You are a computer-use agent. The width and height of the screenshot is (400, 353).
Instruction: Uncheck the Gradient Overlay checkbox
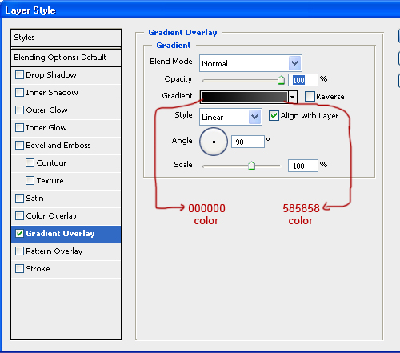[x=19, y=234]
